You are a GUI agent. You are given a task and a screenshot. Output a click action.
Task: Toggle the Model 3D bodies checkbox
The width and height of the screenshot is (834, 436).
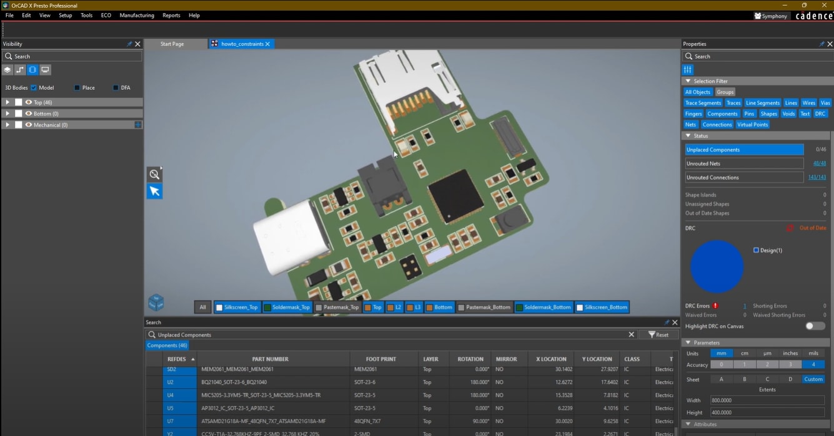click(x=34, y=88)
